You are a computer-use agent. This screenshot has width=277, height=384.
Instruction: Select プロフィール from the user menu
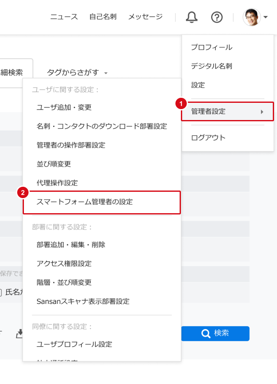[212, 47]
